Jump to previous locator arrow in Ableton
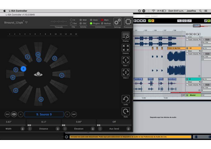 point(187,34)
